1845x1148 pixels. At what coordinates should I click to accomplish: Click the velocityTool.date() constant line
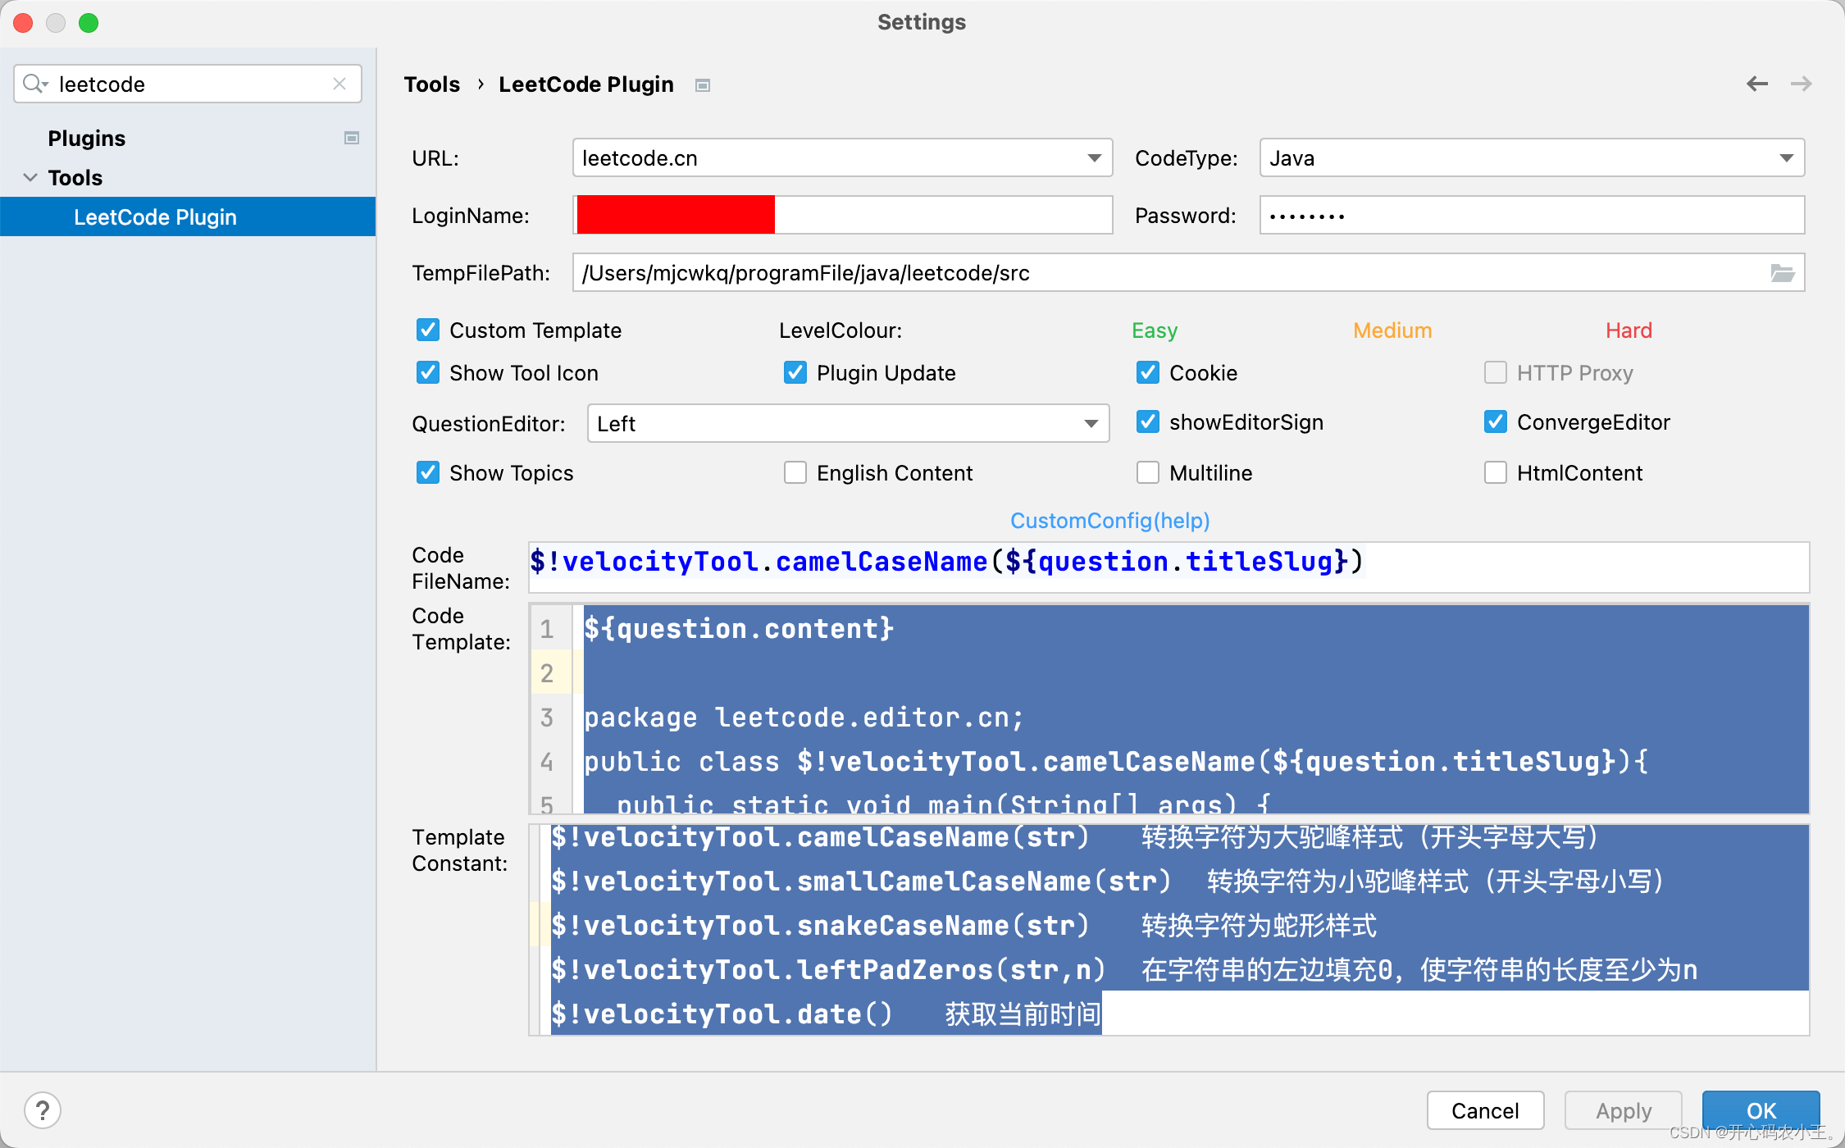click(826, 1014)
